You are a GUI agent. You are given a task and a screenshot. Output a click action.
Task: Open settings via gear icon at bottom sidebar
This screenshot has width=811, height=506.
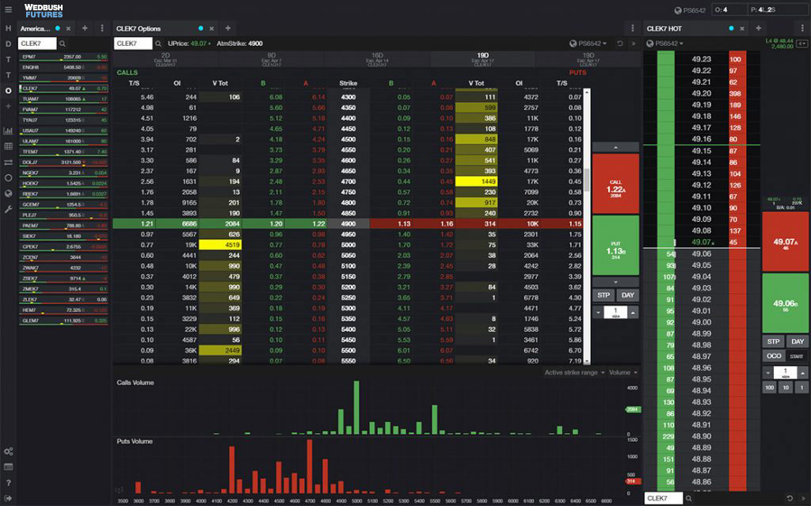click(x=6, y=451)
